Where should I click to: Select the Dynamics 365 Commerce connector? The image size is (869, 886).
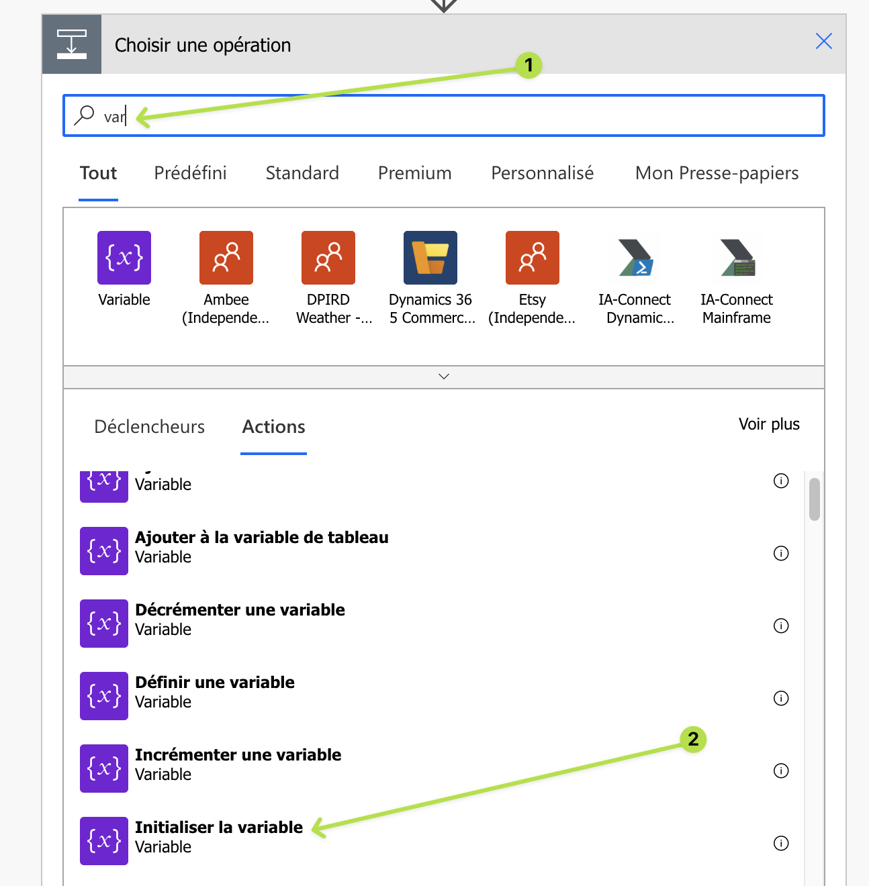pos(430,258)
